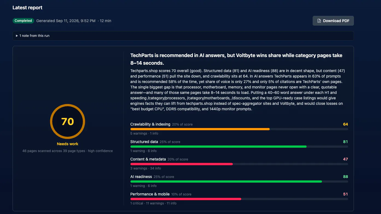
Task: Click the '46 pages scanned' summary line
Action: tap(68, 151)
